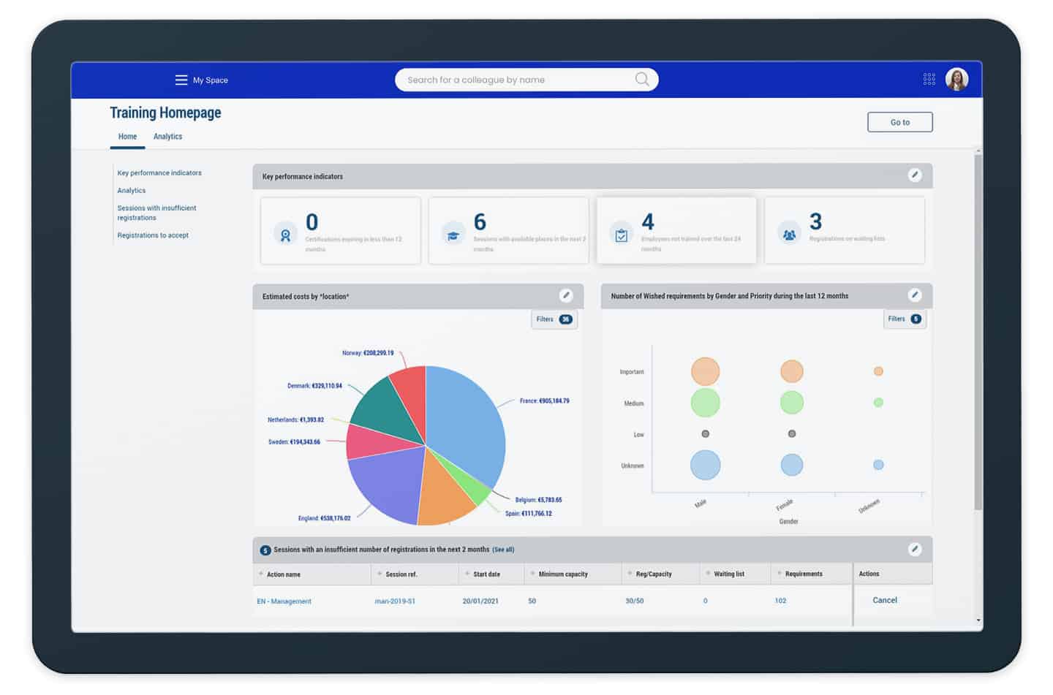This screenshot has width=1053, height=695.
Task: Click the edit pencil on Sessions table panel
Action: pyautogui.click(x=914, y=549)
